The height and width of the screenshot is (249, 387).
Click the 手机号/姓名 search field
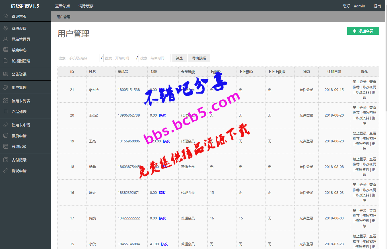[x=78, y=58]
